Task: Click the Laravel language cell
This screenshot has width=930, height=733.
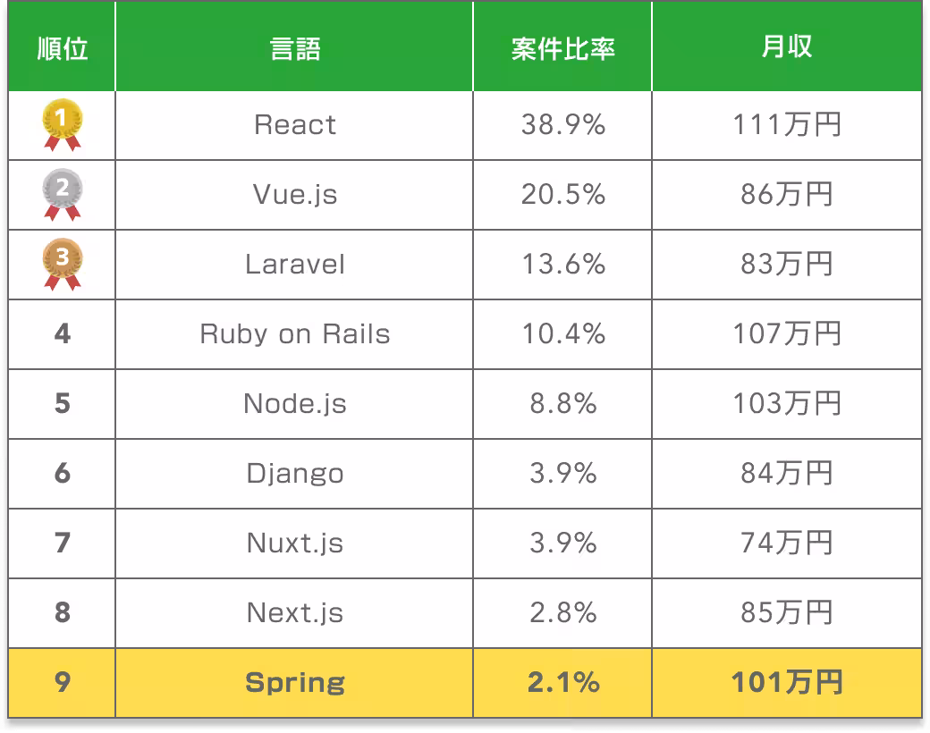Action: (294, 265)
